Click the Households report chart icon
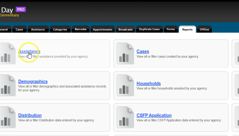The height and width of the screenshot is (136, 239). click(x=123, y=85)
